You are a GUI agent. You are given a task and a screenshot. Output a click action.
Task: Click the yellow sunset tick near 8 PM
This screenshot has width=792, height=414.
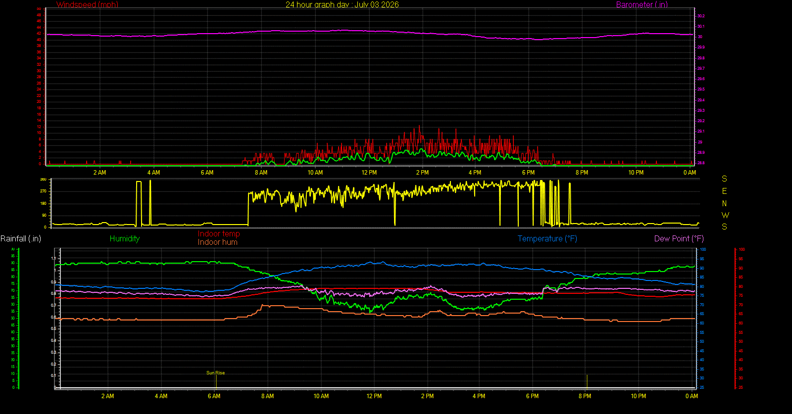tap(587, 381)
